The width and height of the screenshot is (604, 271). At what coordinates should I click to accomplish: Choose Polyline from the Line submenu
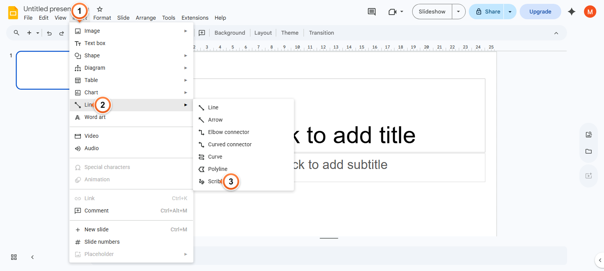[x=243, y=169]
